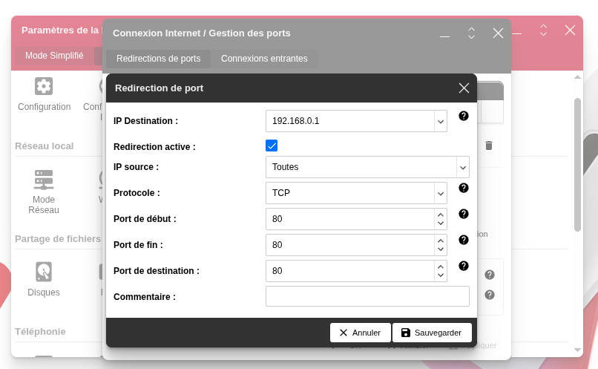Click the Port de début input
Viewport: 598px width, 369px height.
coord(349,219)
